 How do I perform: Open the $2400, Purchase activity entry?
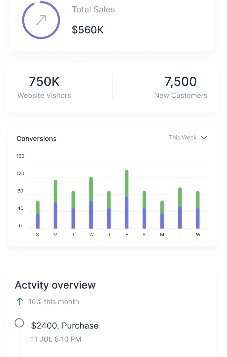[x=65, y=326]
